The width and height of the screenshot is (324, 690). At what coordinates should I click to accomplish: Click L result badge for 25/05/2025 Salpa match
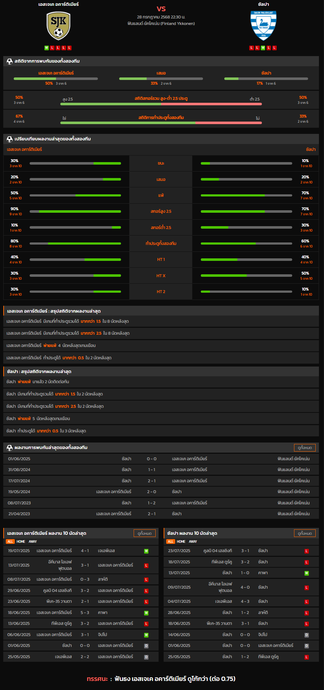[x=307, y=657]
